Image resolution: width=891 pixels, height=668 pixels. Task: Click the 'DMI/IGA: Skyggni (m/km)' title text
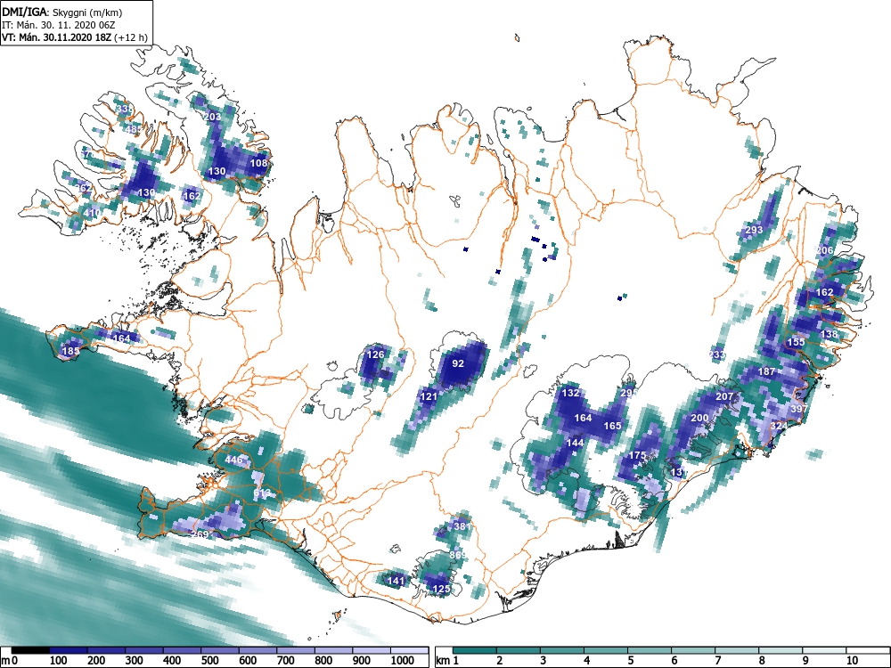click(62, 12)
